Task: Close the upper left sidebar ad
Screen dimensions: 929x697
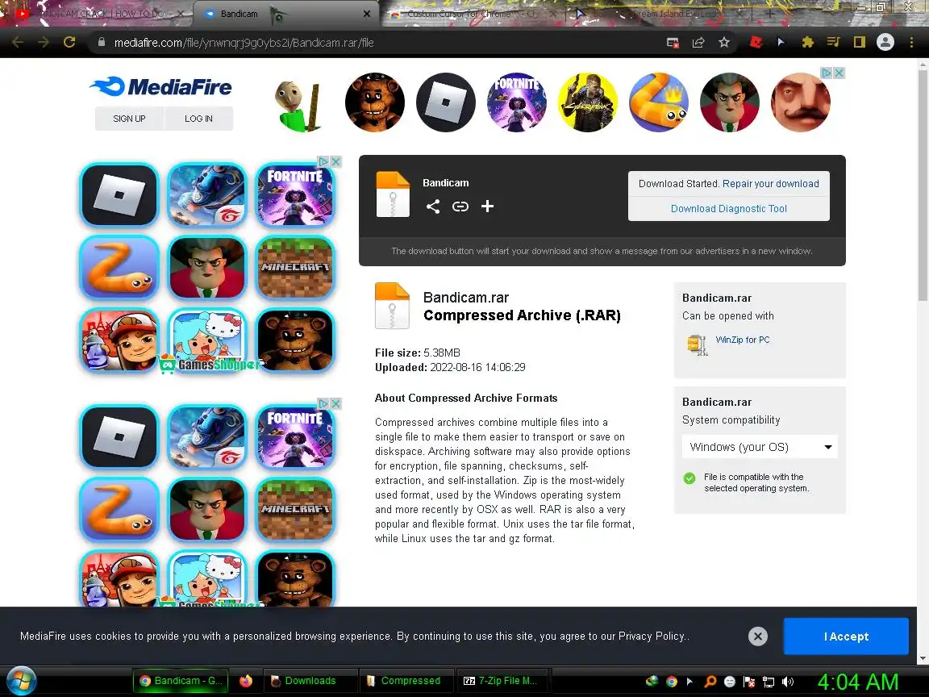Action: [x=336, y=161]
